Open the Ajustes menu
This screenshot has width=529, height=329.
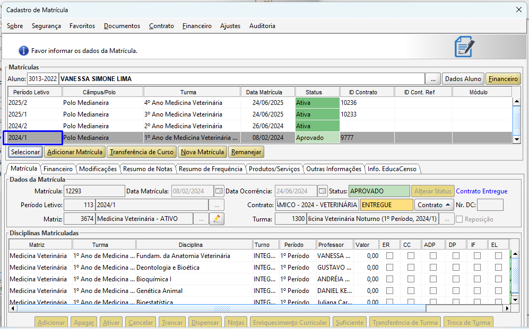[x=230, y=26]
